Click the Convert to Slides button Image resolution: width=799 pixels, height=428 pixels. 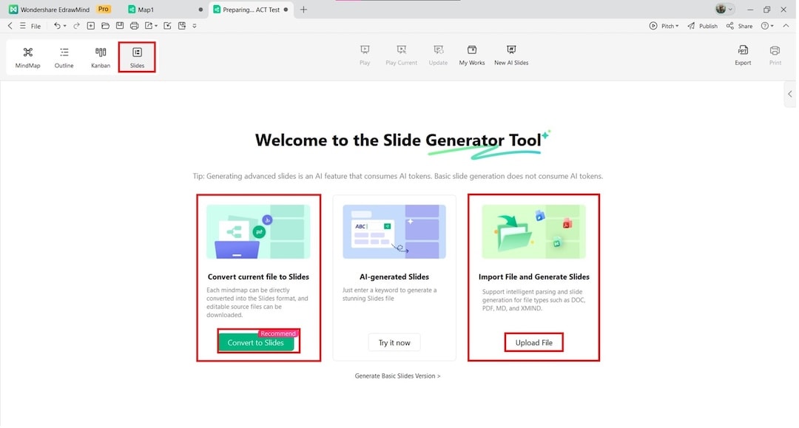[257, 342]
